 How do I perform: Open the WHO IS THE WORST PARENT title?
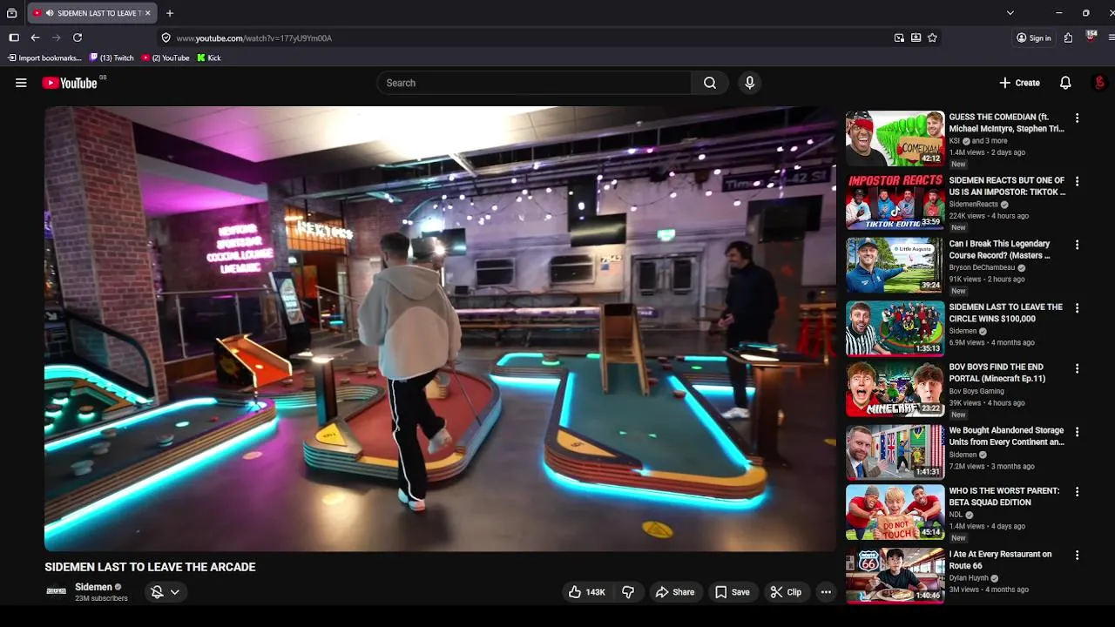[x=1004, y=496]
